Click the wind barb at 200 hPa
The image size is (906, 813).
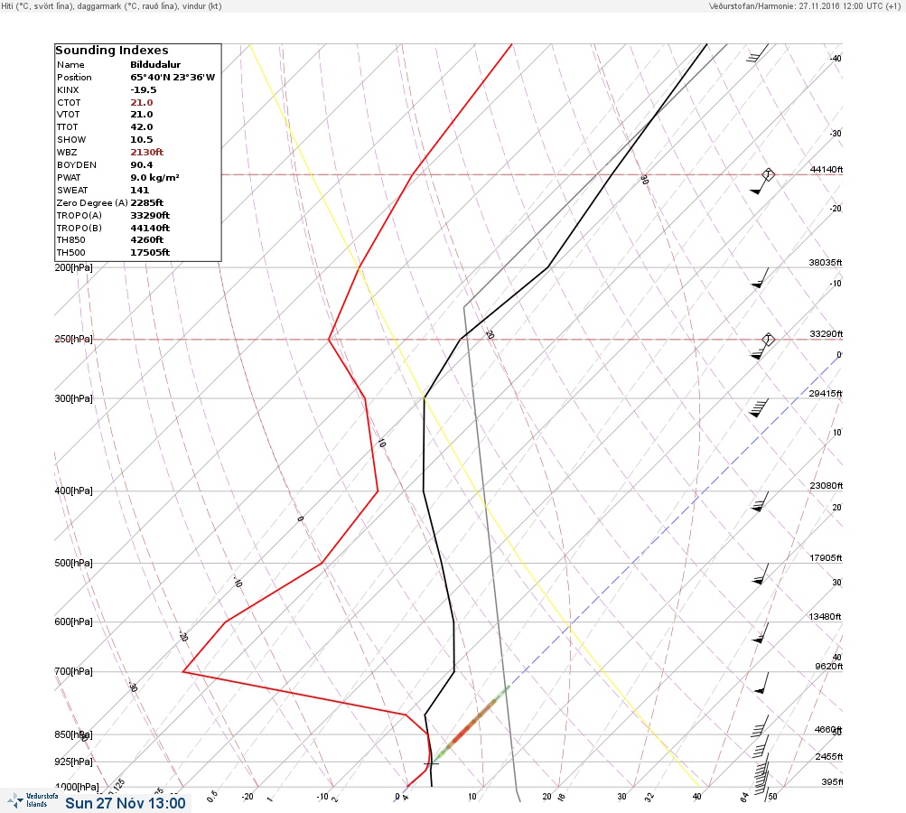click(x=760, y=278)
